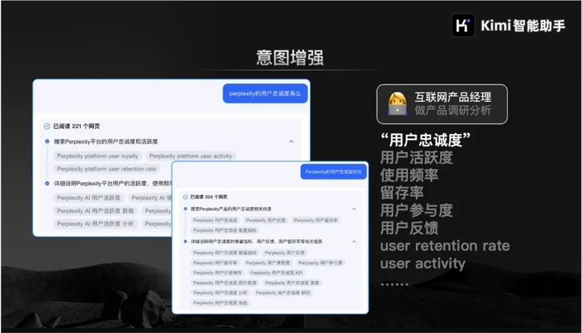Viewport: 582px width, 333px height.
Task: Click bullet dot before 详细说明Perplexity平台用户的活跃度
Action: click(x=47, y=183)
